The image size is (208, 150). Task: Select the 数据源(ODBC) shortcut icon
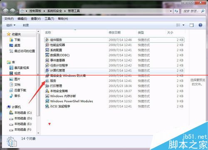click(x=47, y=55)
